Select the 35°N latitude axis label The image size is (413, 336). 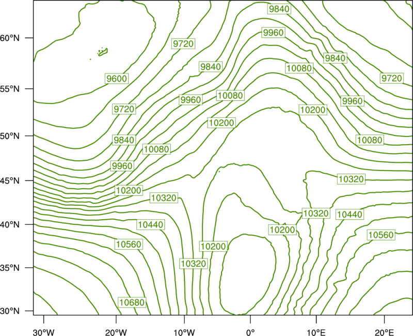(10, 268)
